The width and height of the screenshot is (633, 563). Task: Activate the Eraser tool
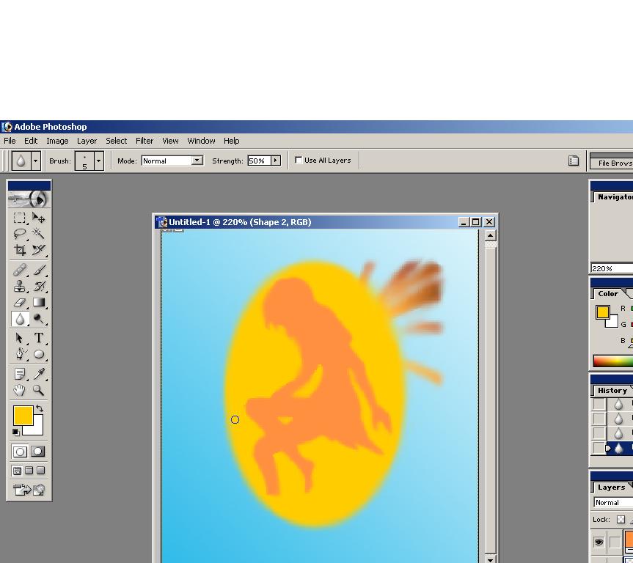pyautogui.click(x=20, y=302)
